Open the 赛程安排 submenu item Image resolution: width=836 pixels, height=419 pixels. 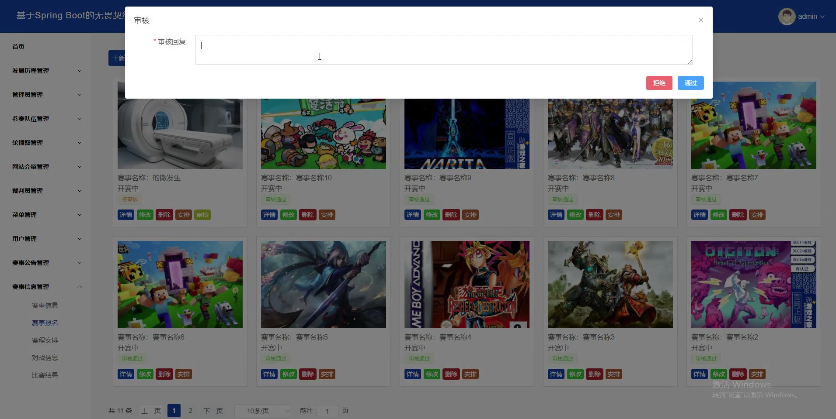(x=45, y=340)
